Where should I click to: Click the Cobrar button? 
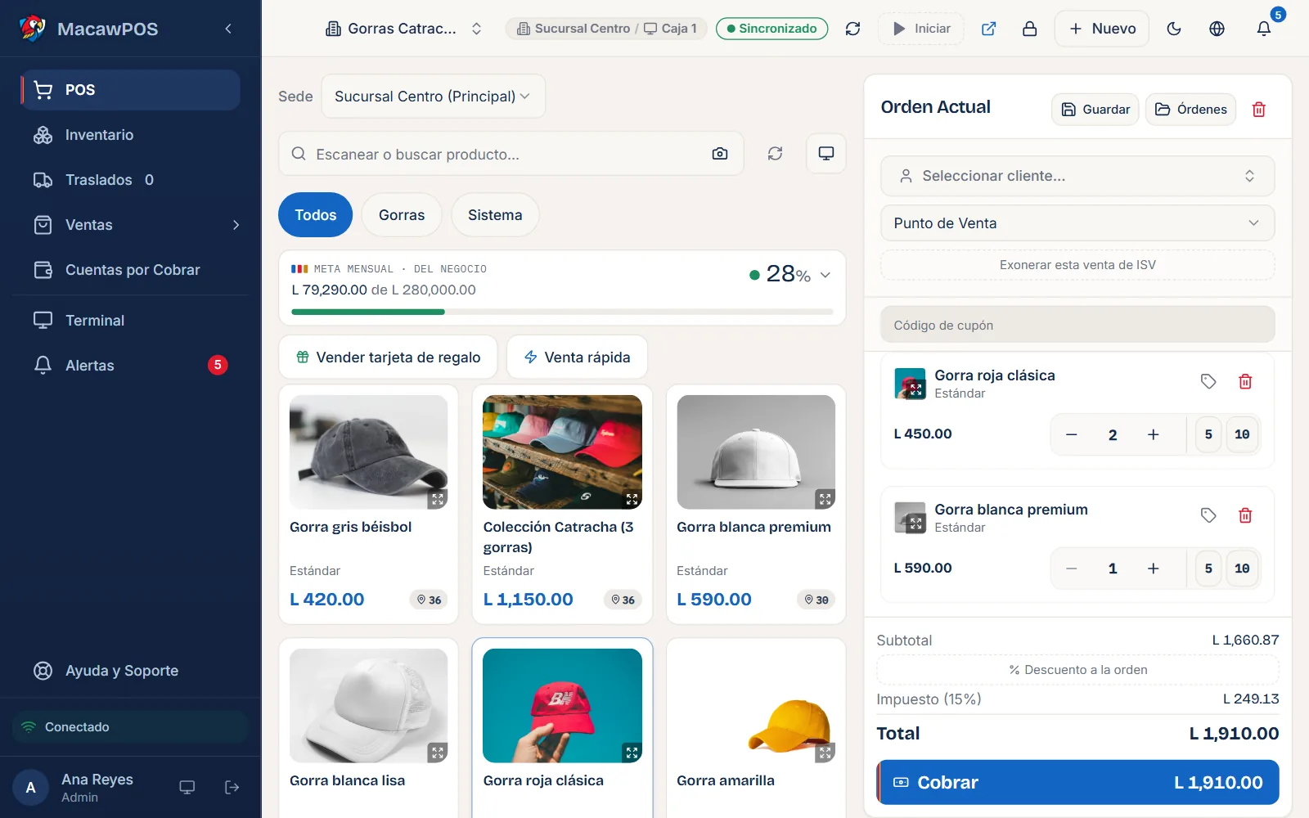1077,782
